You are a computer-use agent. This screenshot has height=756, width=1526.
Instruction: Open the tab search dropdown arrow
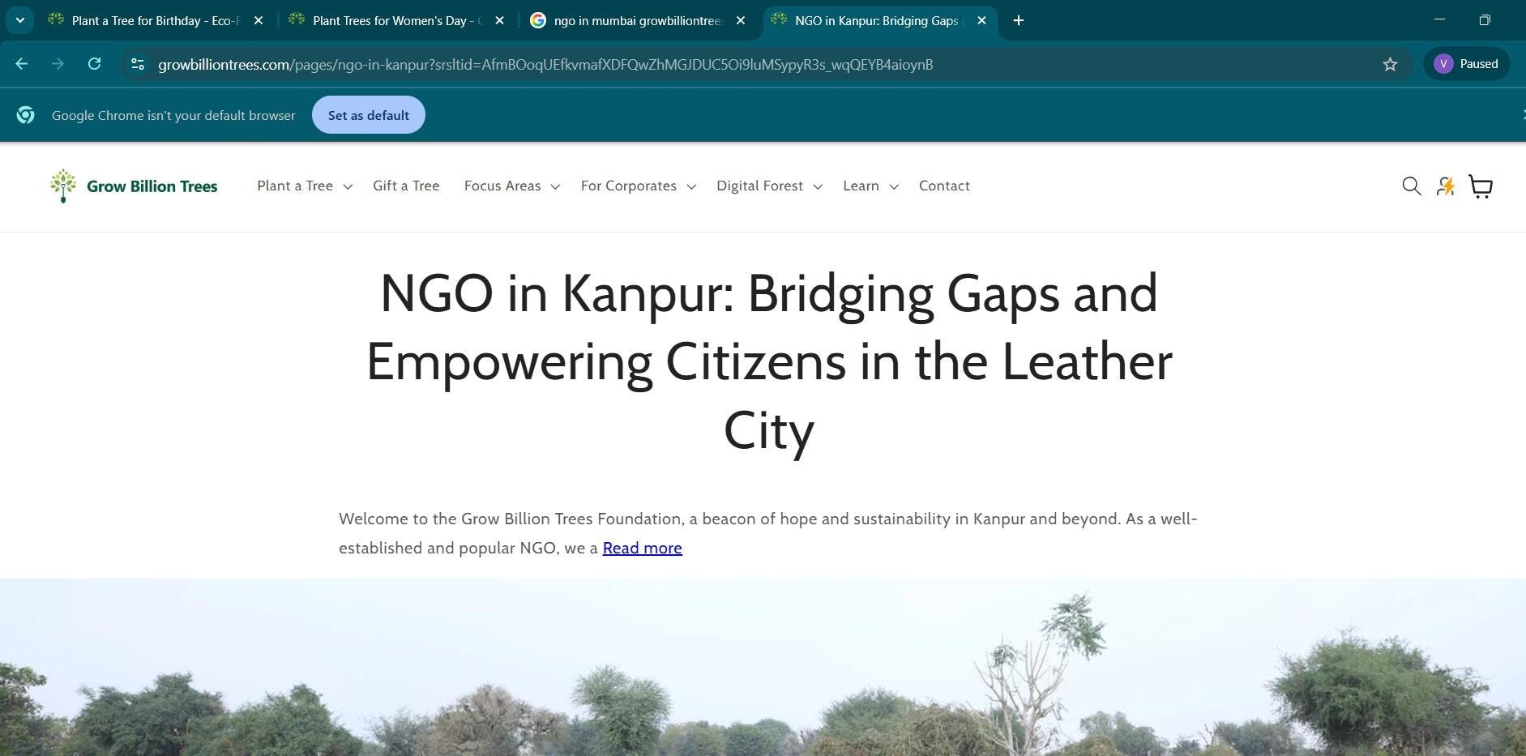(20, 20)
